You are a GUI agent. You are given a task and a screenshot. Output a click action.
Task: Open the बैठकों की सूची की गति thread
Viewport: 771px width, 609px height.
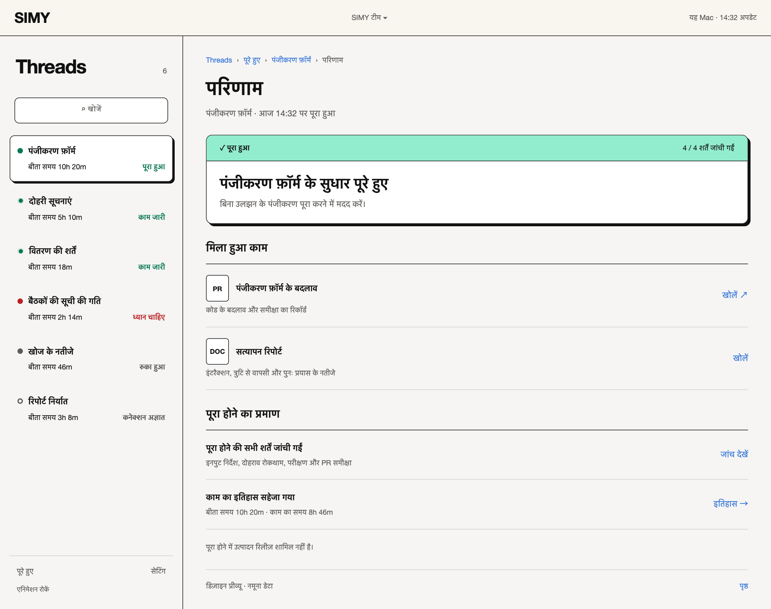point(92,309)
